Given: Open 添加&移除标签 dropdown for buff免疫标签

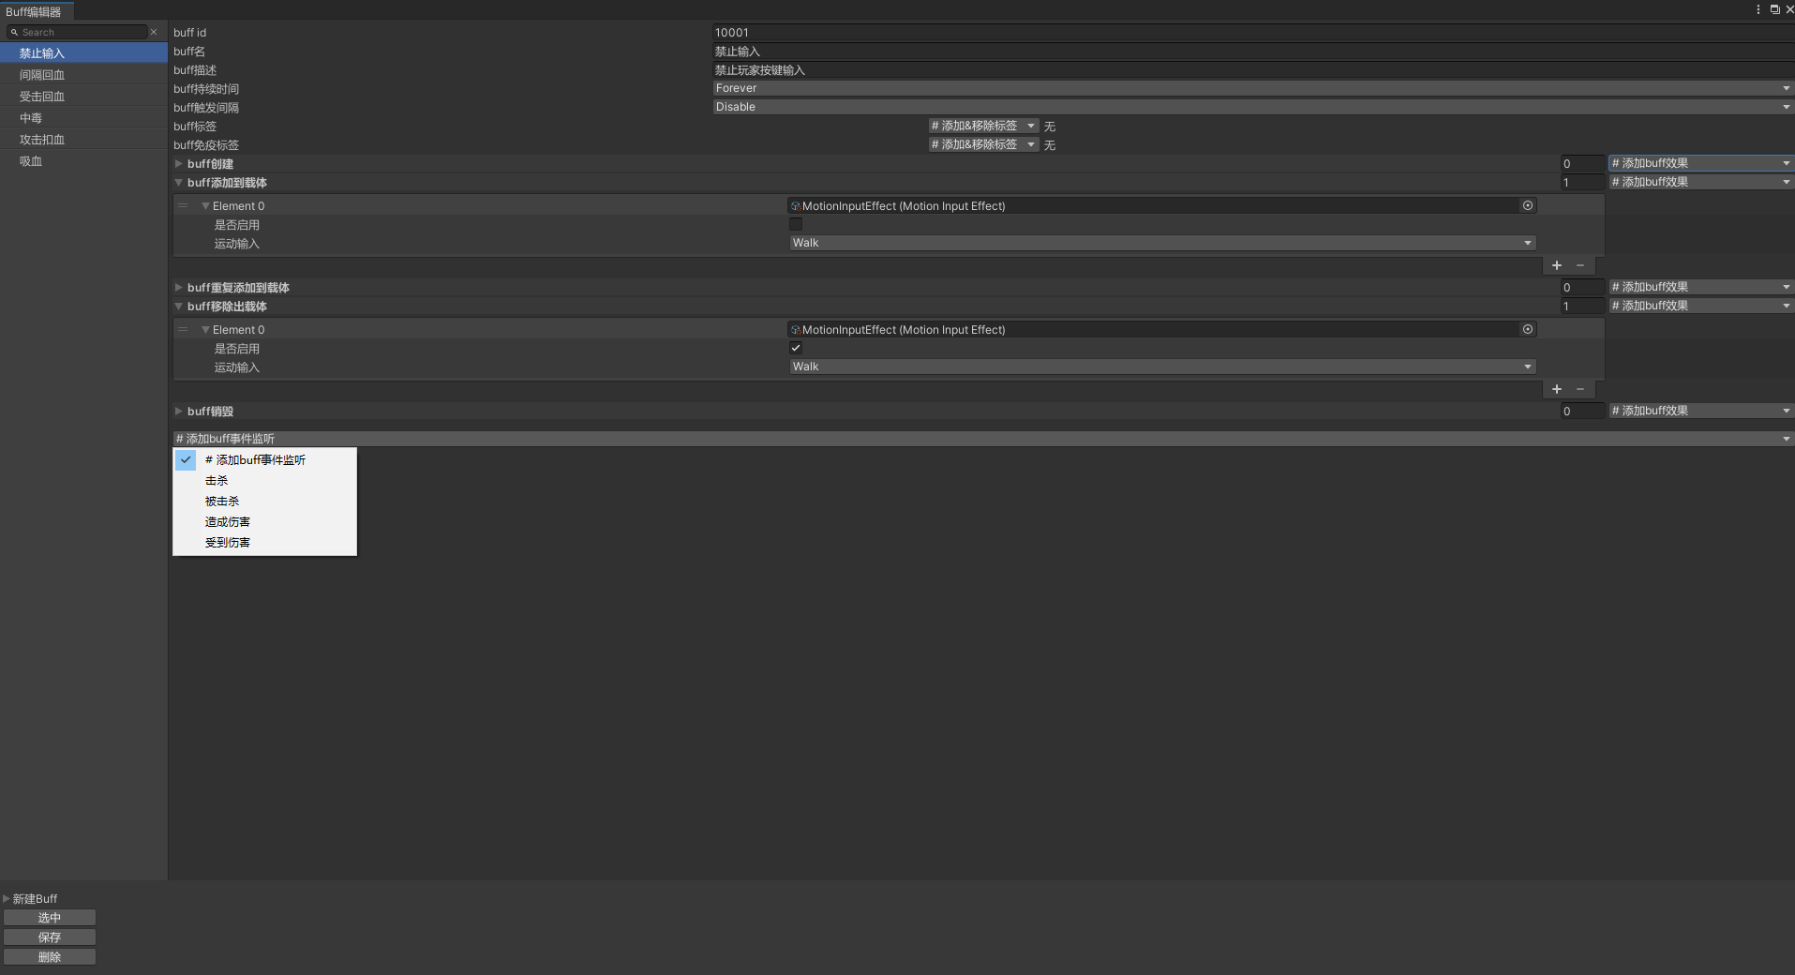Looking at the screenshot, I should tap(983, 144).
